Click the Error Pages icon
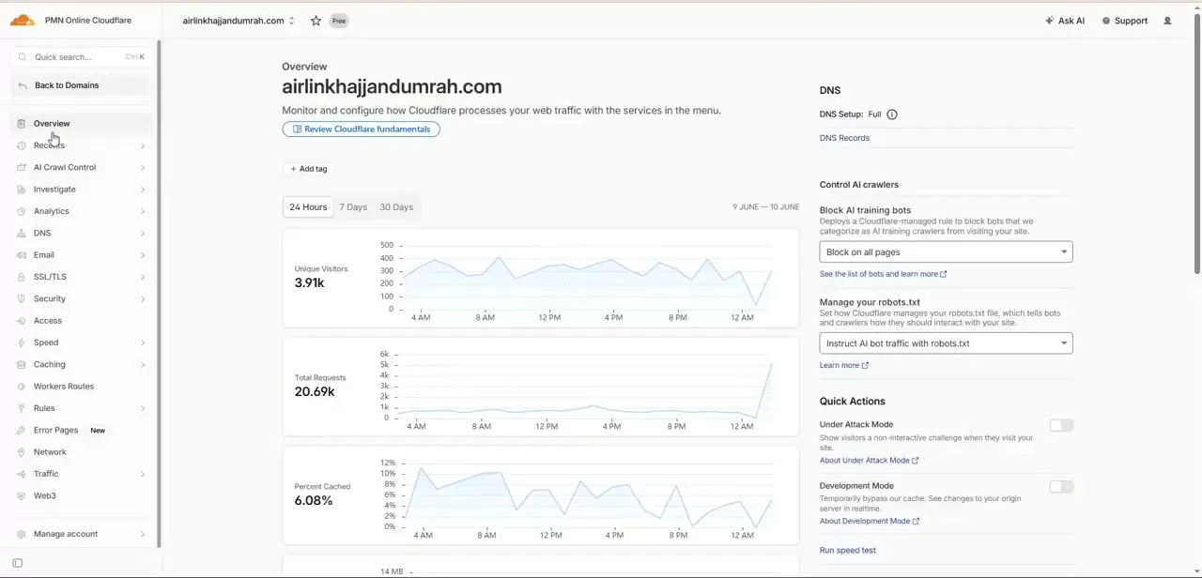The height and width of the screenshot is (578, 1202). point(21,430)
